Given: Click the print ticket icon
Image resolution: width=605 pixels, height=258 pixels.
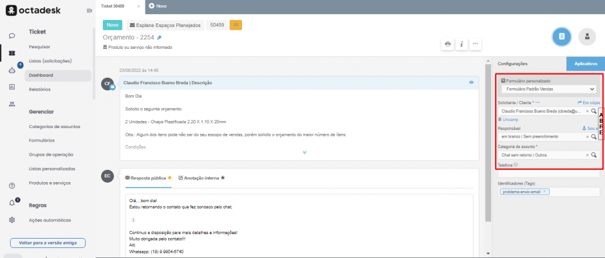Looking at the screenshot, I should [448, 44].
